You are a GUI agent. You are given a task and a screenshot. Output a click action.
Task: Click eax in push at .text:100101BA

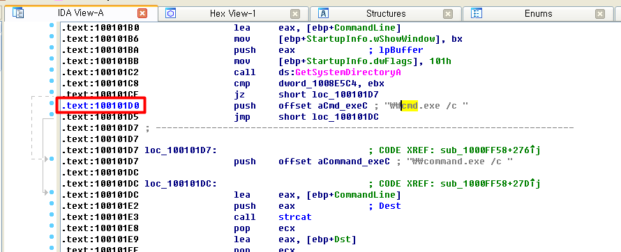point(287,50)
